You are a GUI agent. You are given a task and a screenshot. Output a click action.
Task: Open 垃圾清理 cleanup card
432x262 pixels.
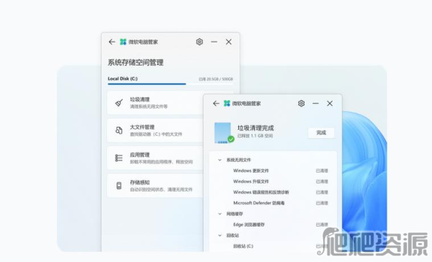pos(155,103)
